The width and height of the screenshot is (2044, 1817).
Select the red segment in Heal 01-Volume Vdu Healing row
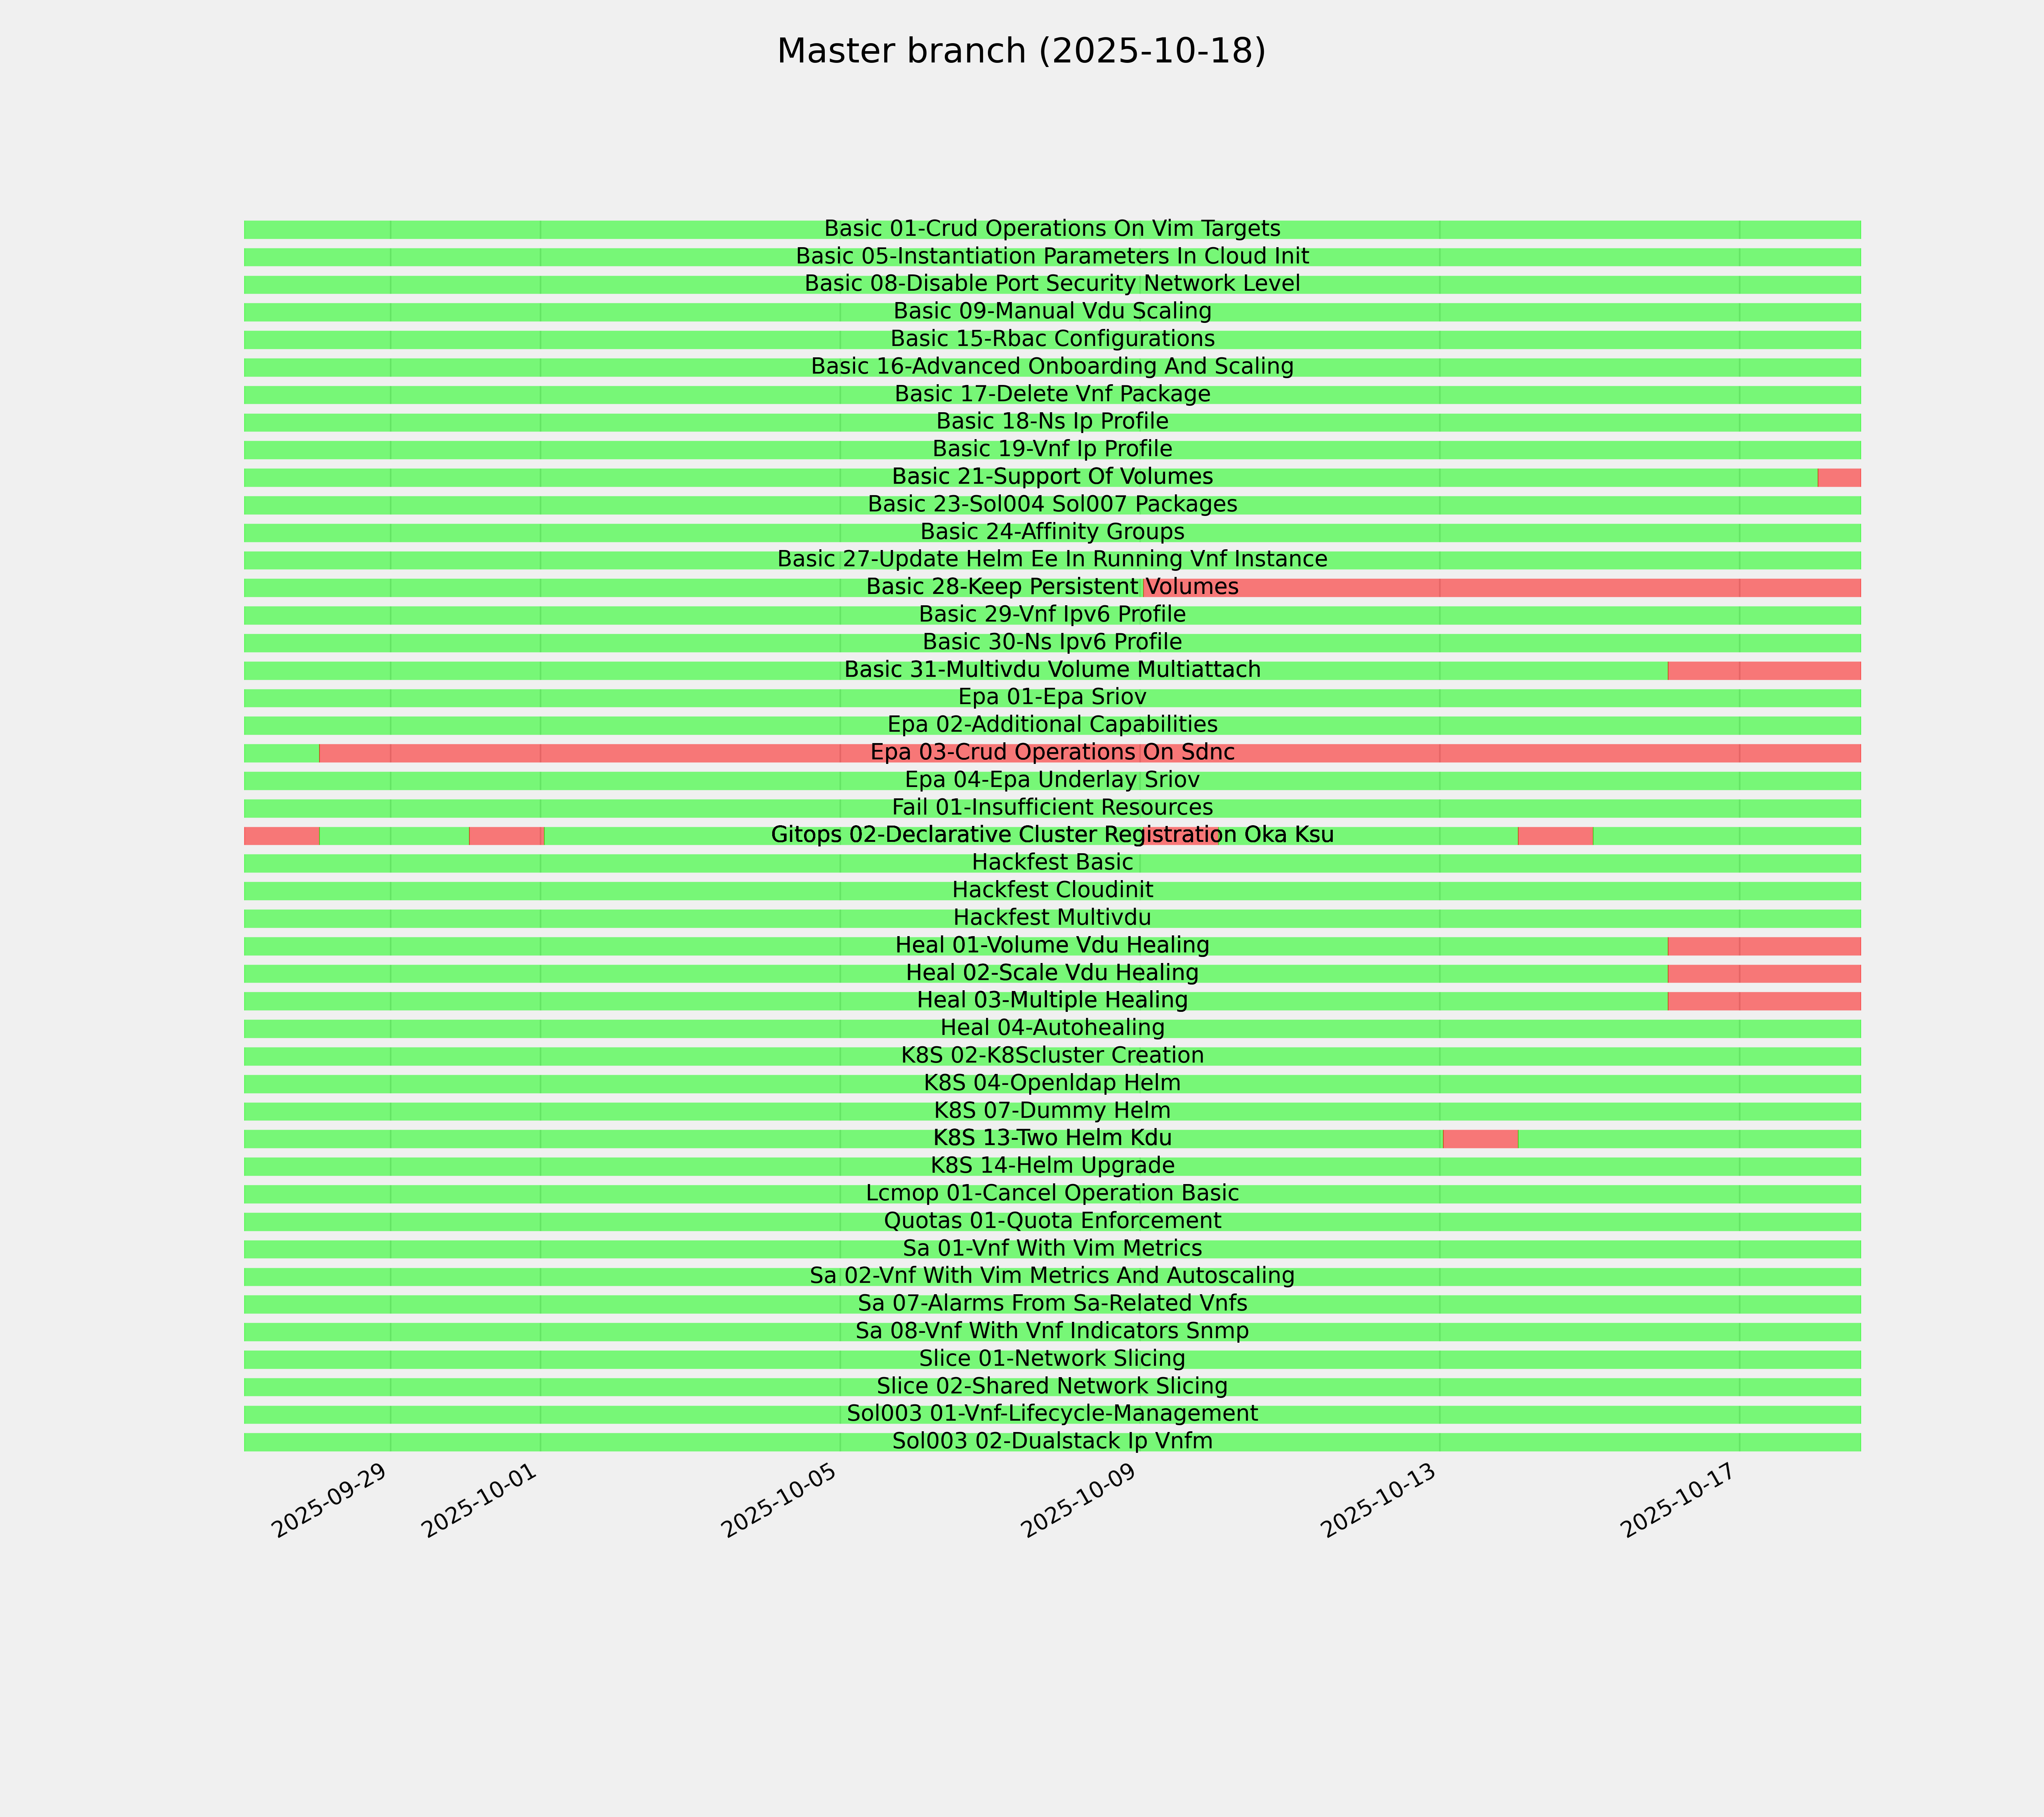(1763, 945)
